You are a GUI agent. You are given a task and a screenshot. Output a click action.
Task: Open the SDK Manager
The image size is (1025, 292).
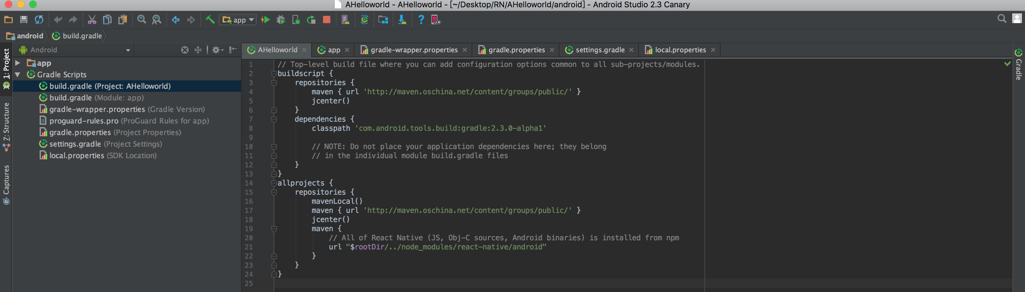pyautogui.click(x=383, y=19)
